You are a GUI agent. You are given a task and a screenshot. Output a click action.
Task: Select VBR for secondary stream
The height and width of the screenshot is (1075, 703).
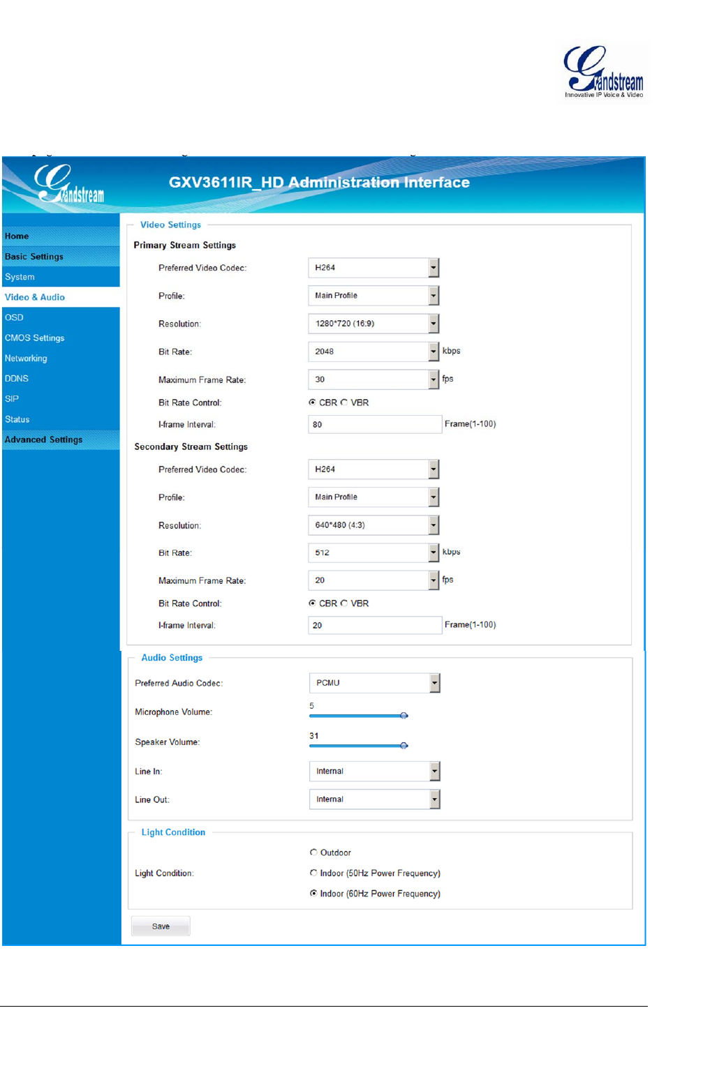344,603
